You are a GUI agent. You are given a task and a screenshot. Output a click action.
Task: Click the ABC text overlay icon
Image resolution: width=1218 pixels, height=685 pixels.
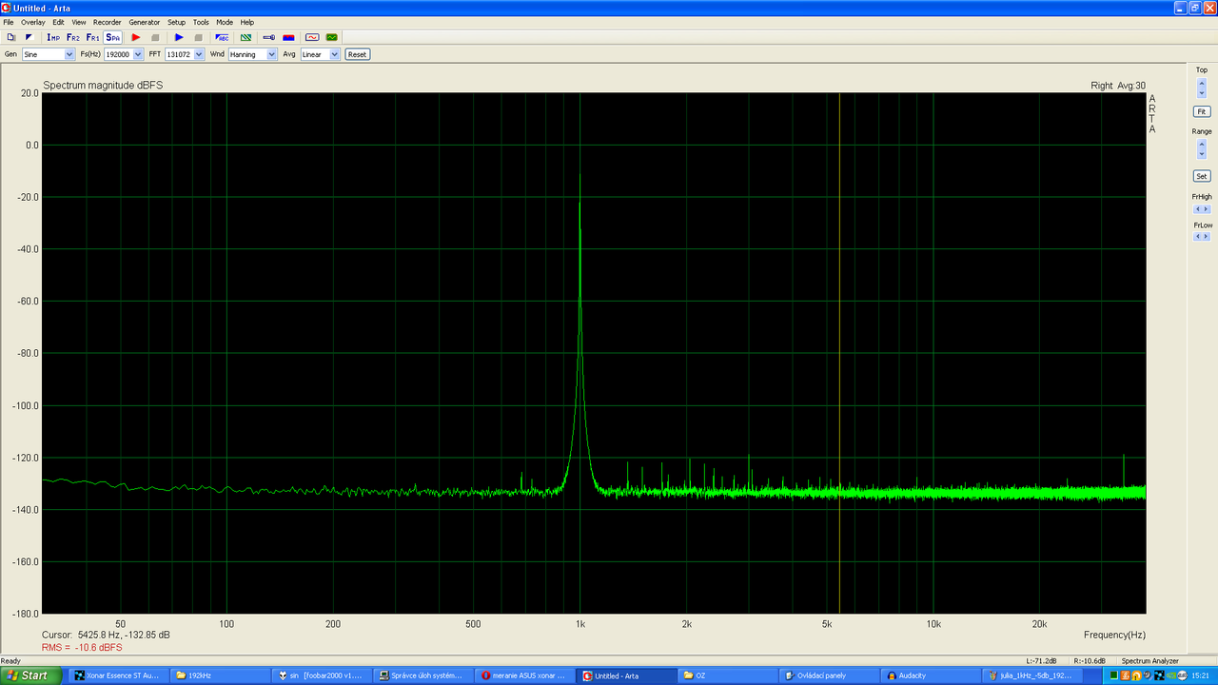222,37
